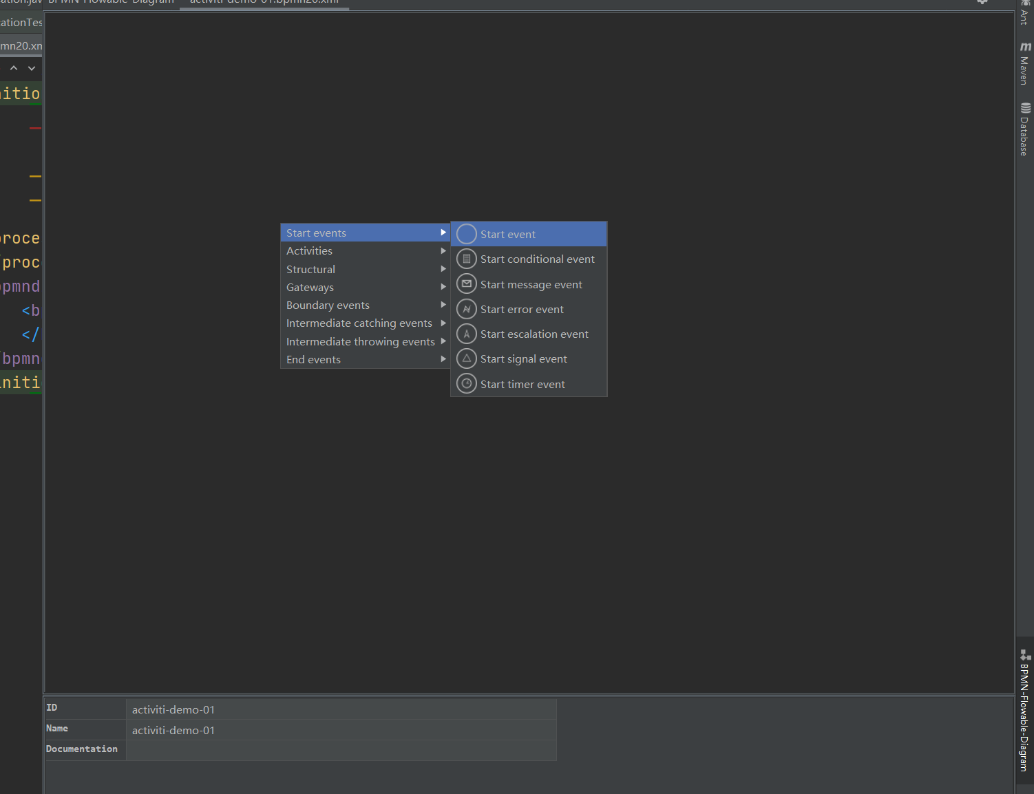Image resolution: width=1034 pixels, height=794 pixels.
Task: Click the Documentation property label
Action: coord(82,749)
